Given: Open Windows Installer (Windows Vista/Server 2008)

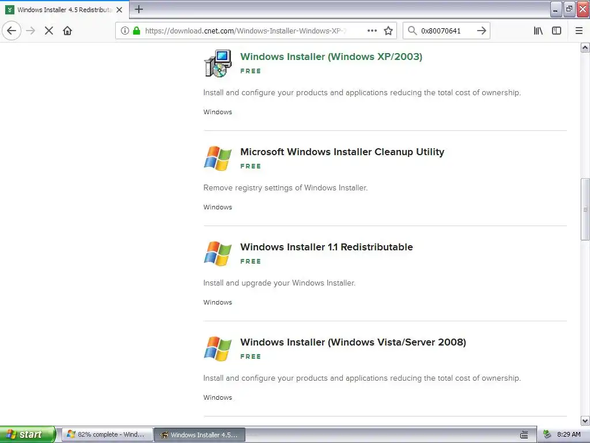Looking at the screenshot, I should click(353, 342).
